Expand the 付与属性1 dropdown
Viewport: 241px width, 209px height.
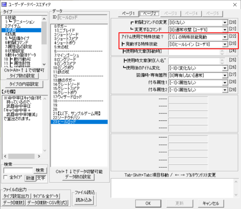tap(225, 82)
